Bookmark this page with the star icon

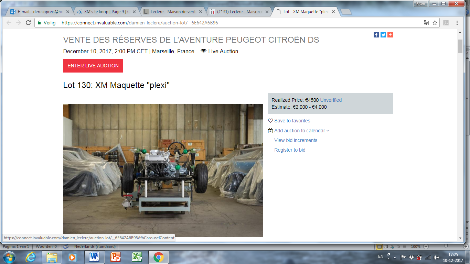coord(435,23)
